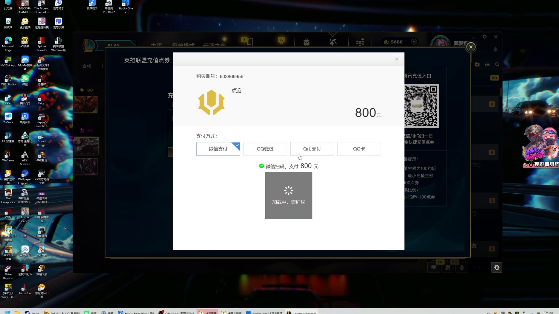Close the recharge overlay with round X
The height and width of the screenshot is (314, 559).
click(471, 47)
